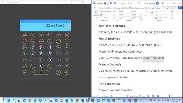The height and width of the screenshot is (103, 183).
Task: Open the Columns dropdown
Action: click(105, 18)
